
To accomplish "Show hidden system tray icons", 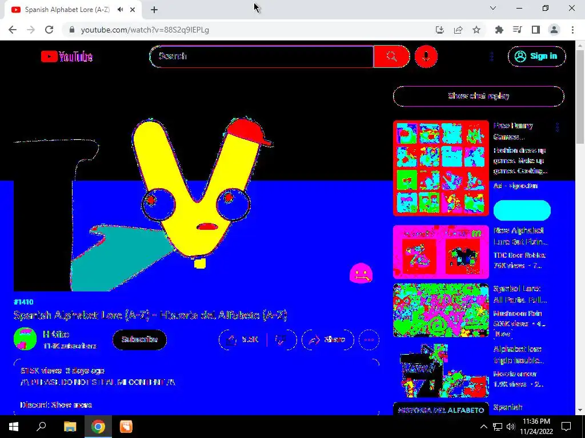I will point(483,427).
